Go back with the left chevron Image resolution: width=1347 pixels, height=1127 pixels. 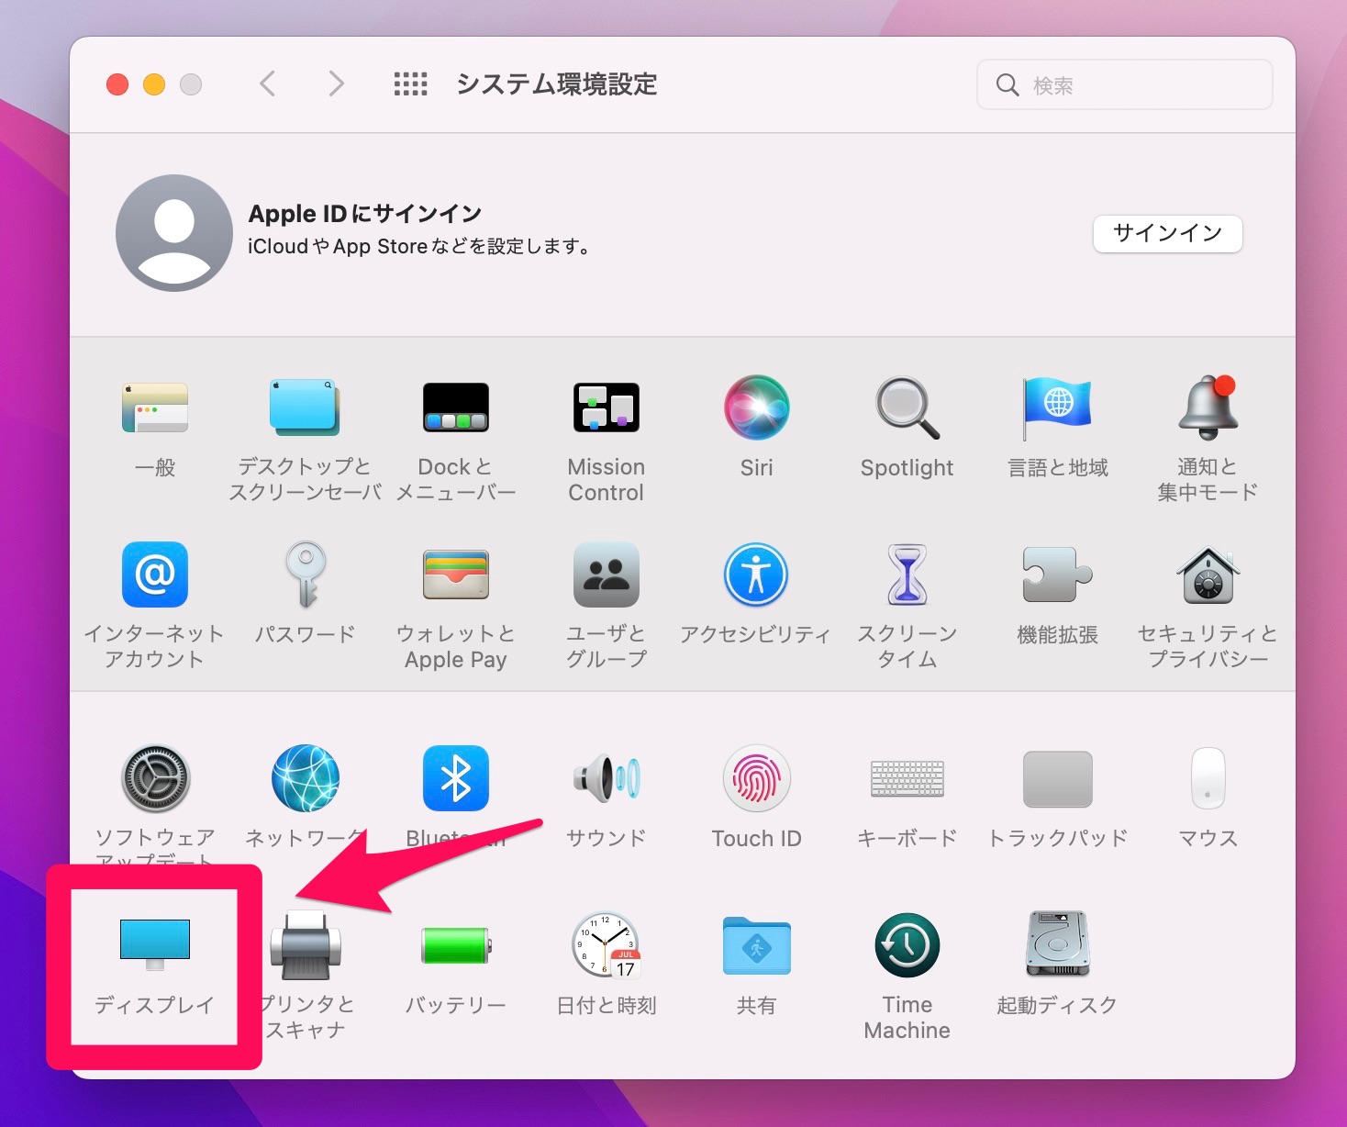tap(267, 84)
